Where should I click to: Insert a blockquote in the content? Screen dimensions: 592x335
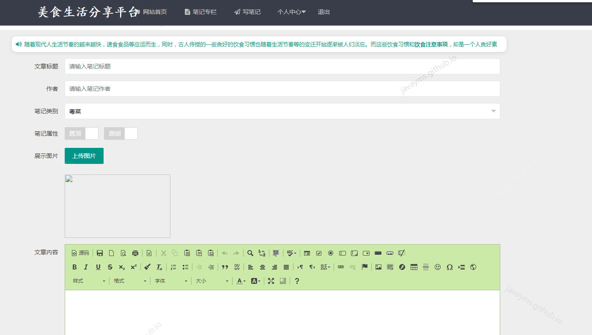click(225, 267)
